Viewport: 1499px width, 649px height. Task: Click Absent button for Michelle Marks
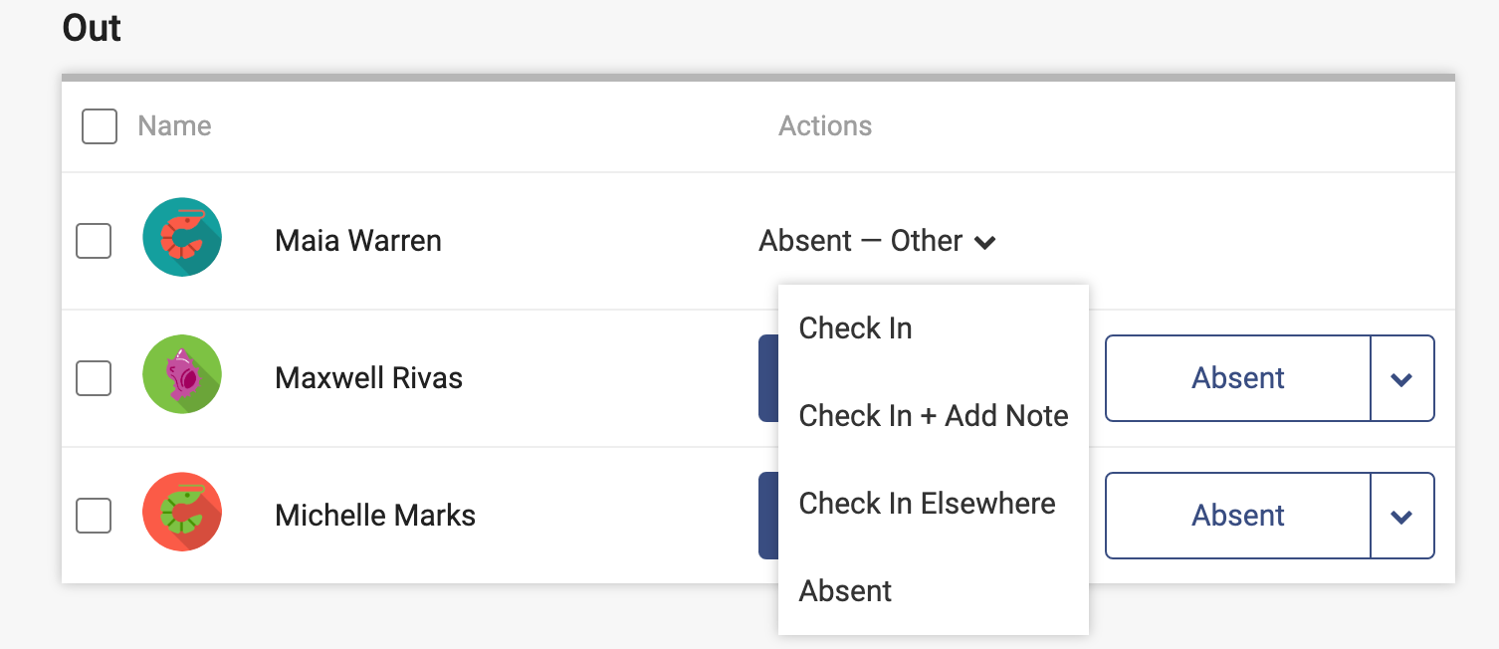coord(1238,516)
